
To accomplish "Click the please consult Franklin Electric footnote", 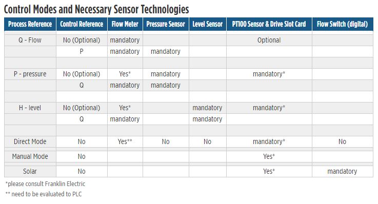I will [x=45, y=184].
